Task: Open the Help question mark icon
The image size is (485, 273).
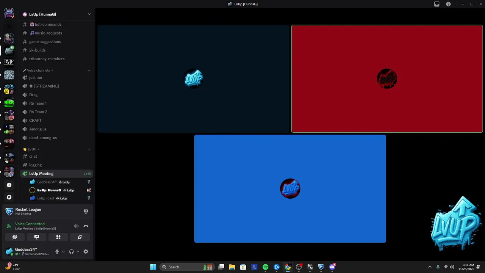Action: (448, 4)
